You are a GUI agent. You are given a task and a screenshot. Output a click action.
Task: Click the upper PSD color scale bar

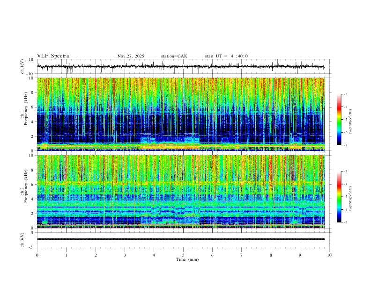coord(339,120)
